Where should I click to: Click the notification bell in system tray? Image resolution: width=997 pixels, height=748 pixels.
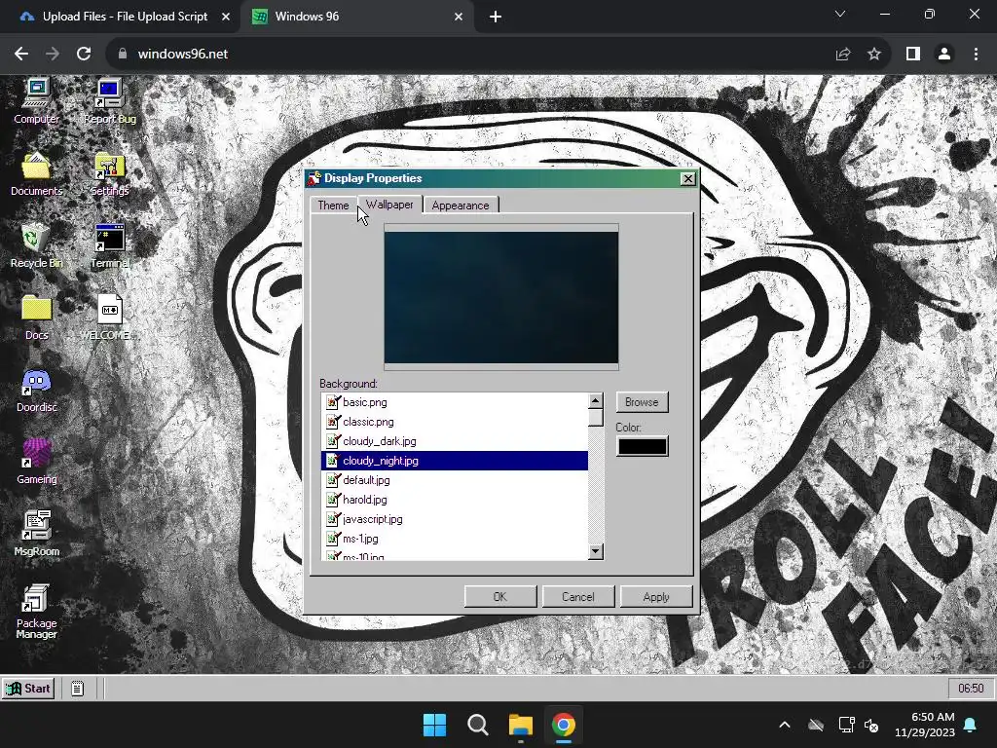click(x=971, y=725)
